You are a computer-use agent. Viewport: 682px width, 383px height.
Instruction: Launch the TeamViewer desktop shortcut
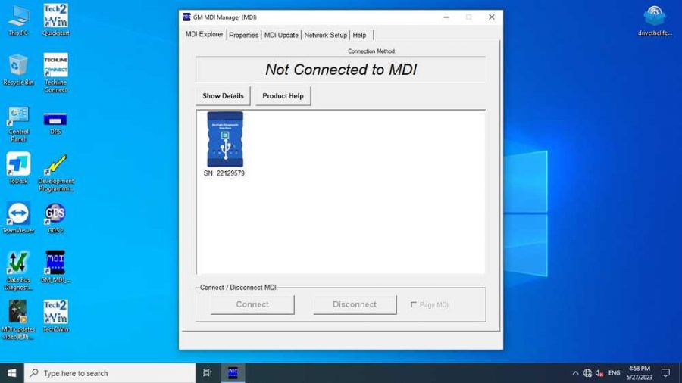pyautogui.click(x=18, y=213)
